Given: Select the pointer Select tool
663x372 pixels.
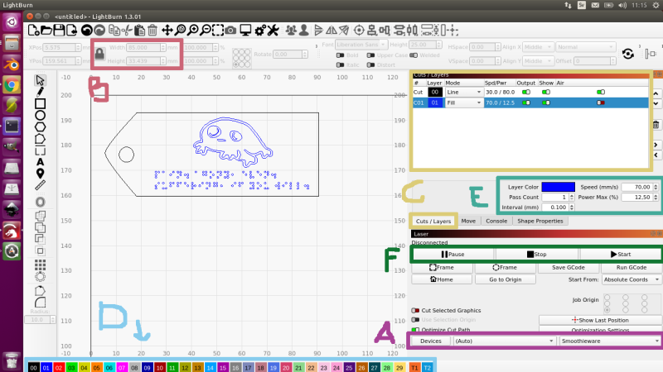Looking at the screenshot, I should [x=40, y=80].
